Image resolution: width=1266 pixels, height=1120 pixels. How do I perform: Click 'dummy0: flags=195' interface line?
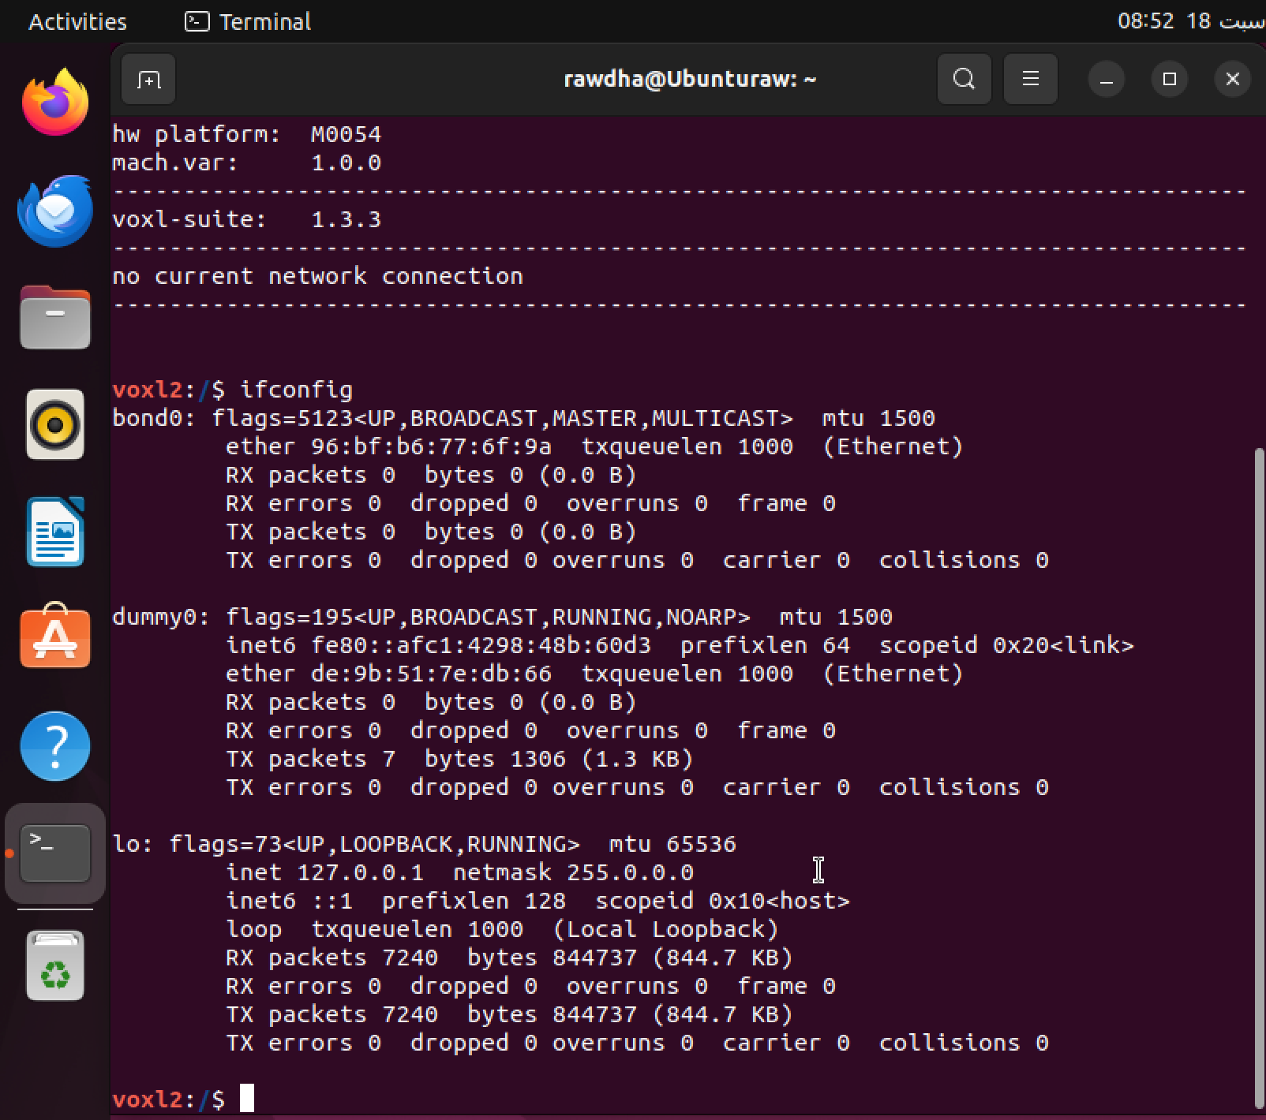tap(502, 617)
